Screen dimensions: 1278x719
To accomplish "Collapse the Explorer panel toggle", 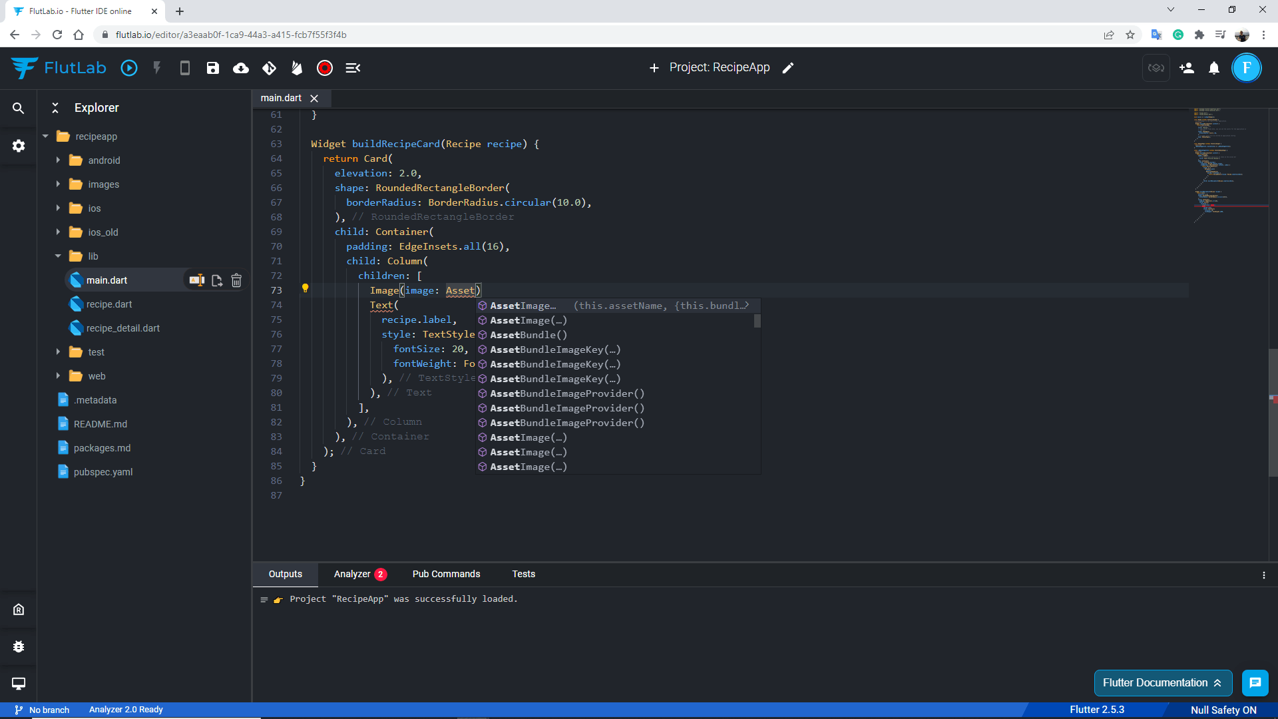I will point(55,108).
